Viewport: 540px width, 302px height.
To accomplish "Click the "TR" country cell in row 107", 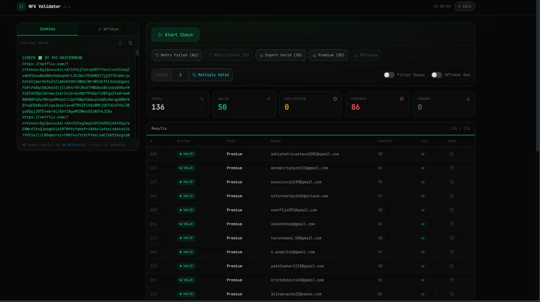I will click(380, 182).
